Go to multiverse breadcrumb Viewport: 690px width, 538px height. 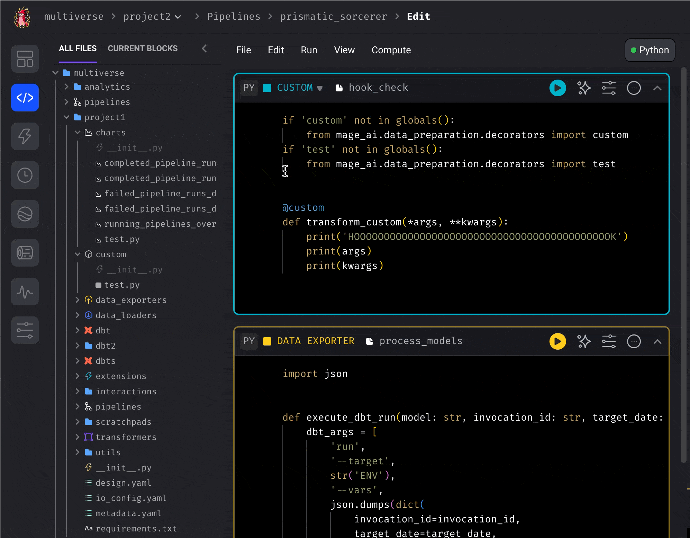74,17
